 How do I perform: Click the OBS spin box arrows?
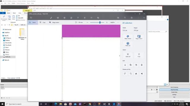pyautogui.click(x=157, y=92)
